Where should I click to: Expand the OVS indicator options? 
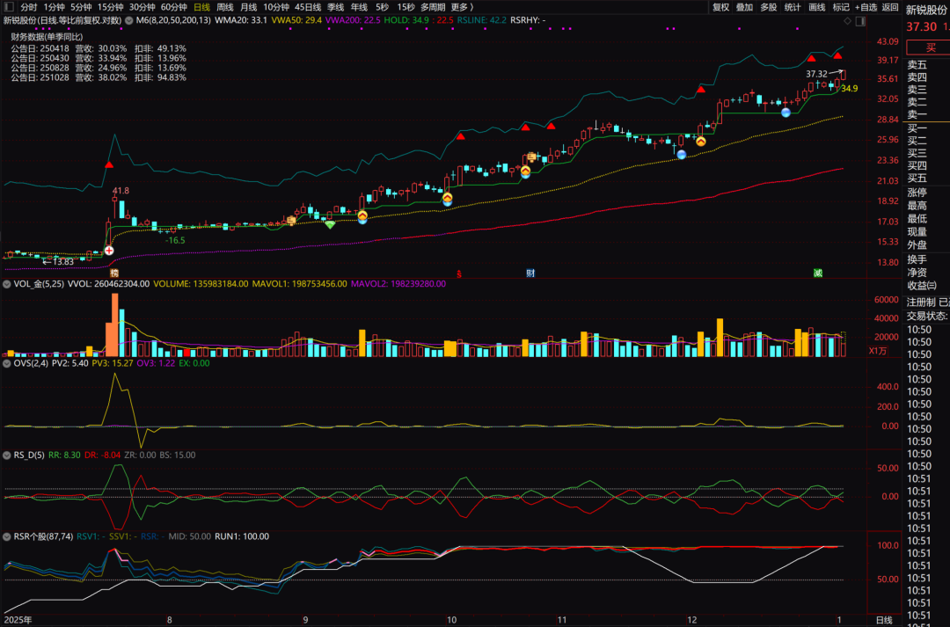click(7, 363)
